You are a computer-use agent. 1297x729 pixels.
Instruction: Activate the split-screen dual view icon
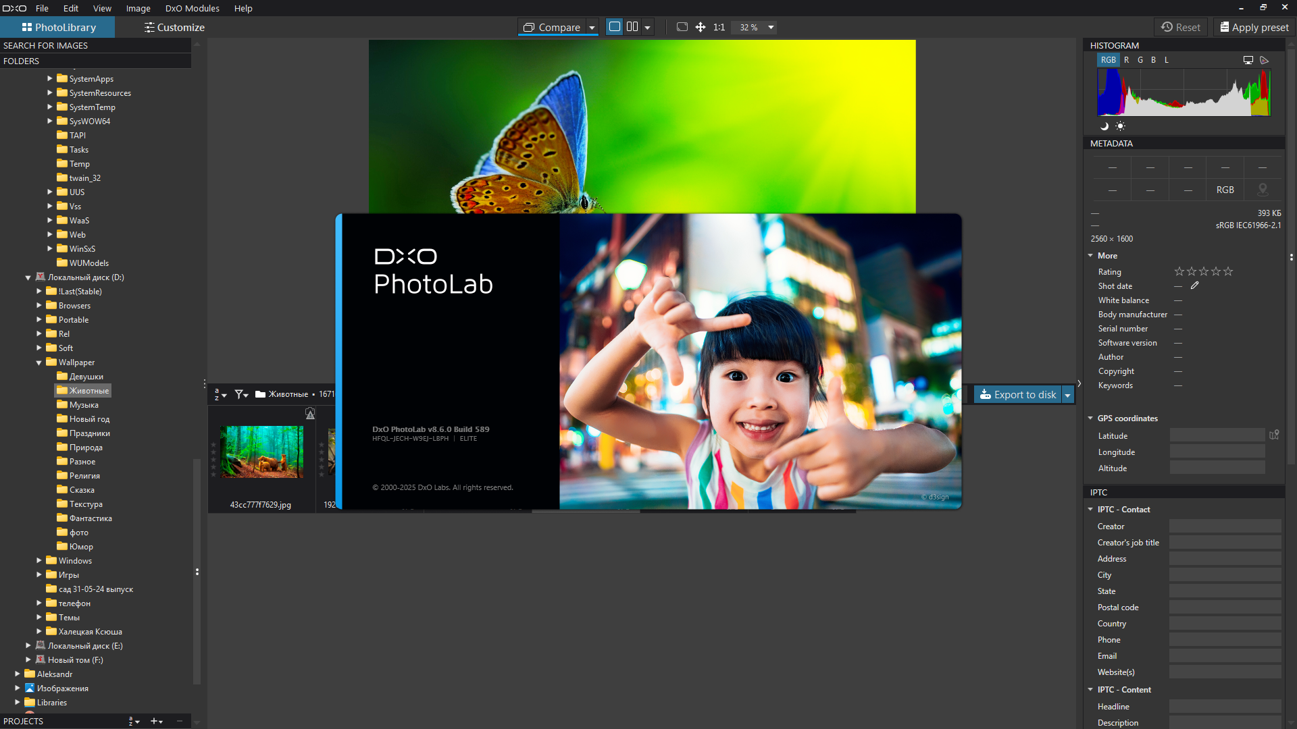coord(634,27)
